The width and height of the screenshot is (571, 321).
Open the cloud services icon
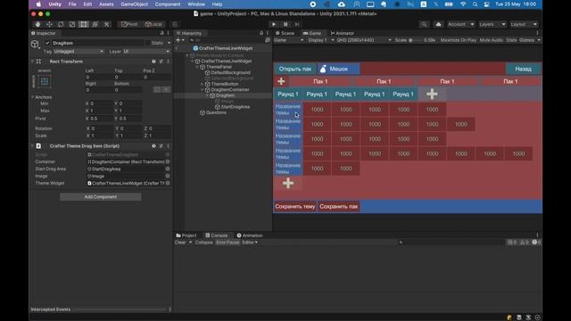438,24
